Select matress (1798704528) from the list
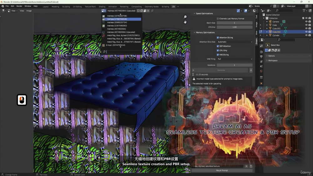The image size is (313, 176). [x=122, y=19]
